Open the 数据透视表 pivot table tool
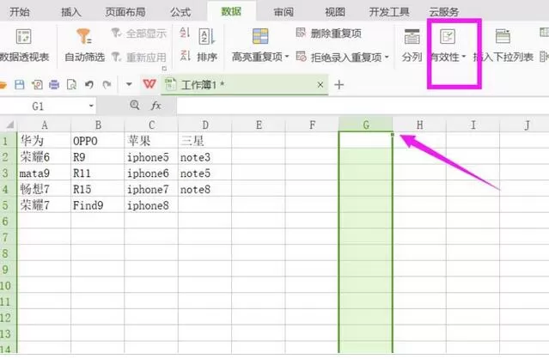This screenshot has width=549, height=359. coord(24,46)
